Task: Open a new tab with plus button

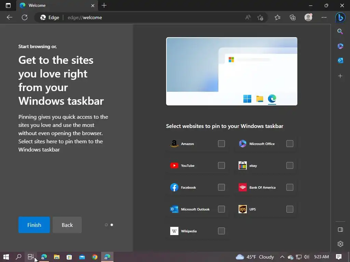Action: click(104, 5)
